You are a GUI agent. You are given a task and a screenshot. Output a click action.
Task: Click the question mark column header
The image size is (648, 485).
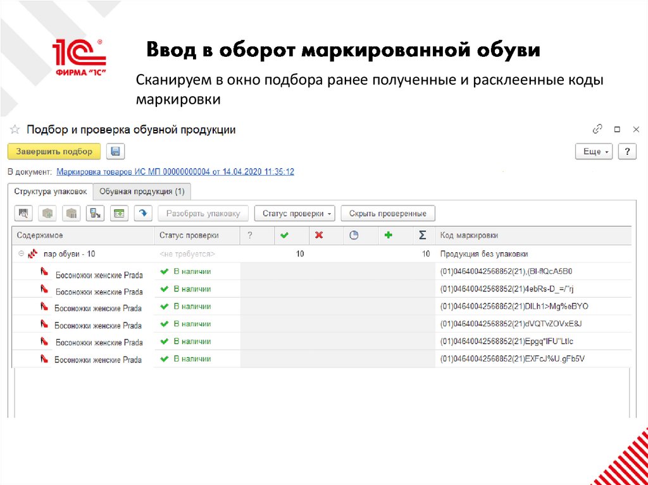250,235
